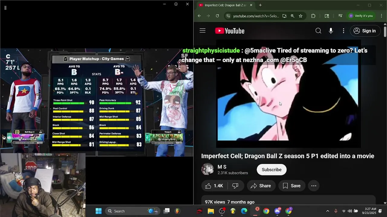This screenshot has width=387, height=217.
Task: Click the URL youtube.com/watch address field
Action: pyautogui.click(x=256, y=16)
